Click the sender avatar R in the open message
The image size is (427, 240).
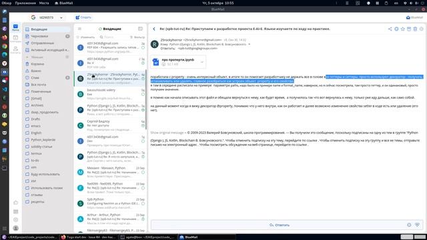pos(154,44)
